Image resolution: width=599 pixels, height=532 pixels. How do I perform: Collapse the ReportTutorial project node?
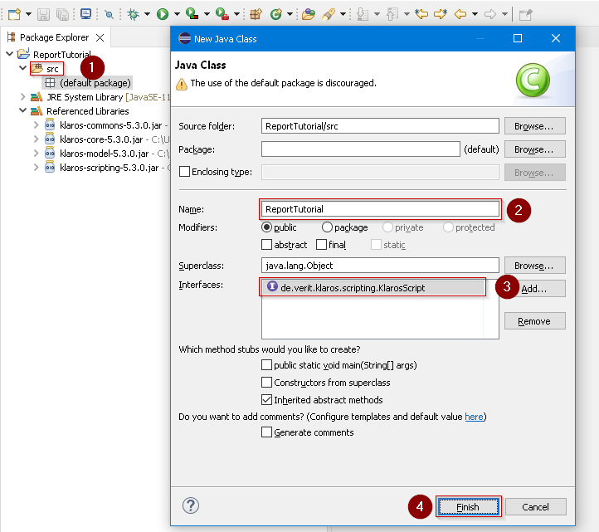10,54
